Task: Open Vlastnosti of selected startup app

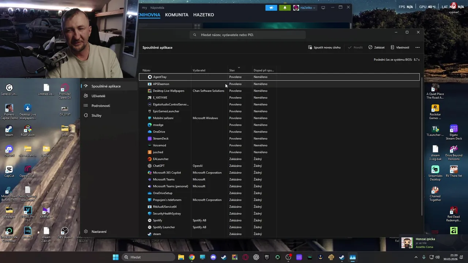Action: 400,47
